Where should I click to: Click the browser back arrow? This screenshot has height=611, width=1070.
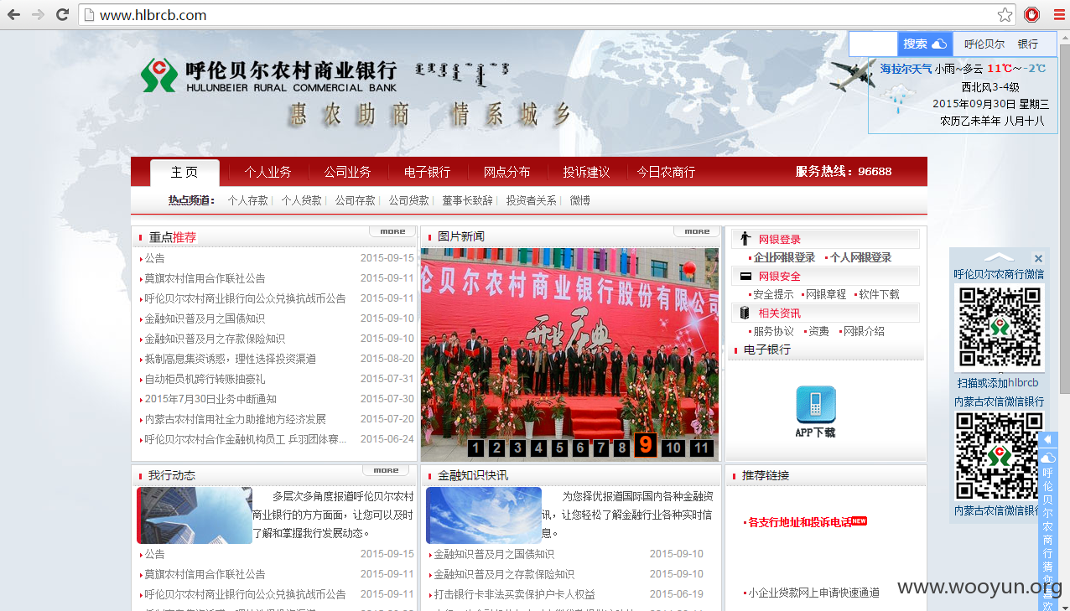(14, 14)
